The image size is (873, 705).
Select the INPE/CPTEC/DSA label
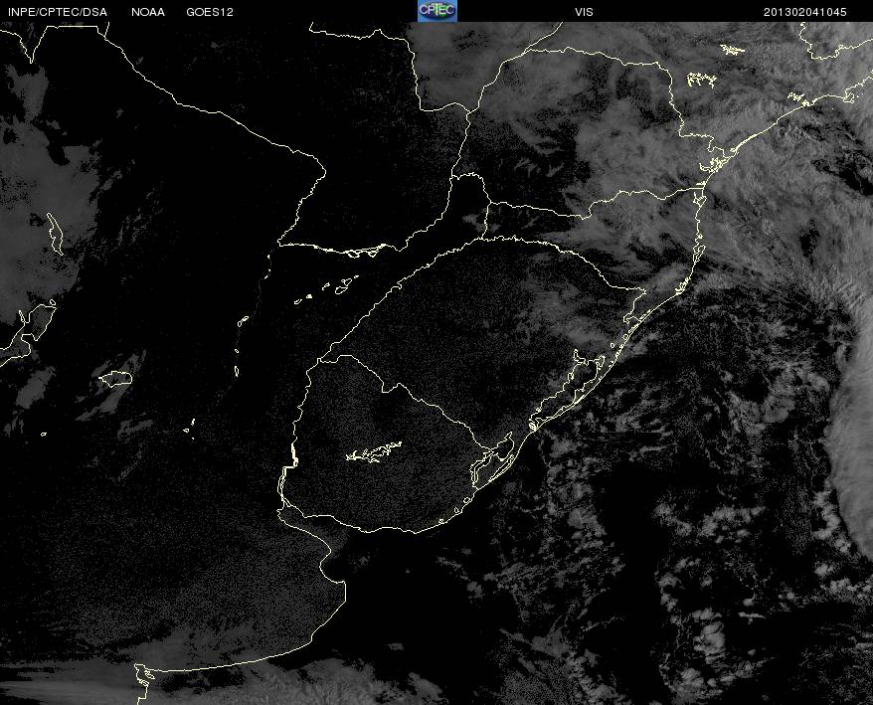click(x=58, y=12)
